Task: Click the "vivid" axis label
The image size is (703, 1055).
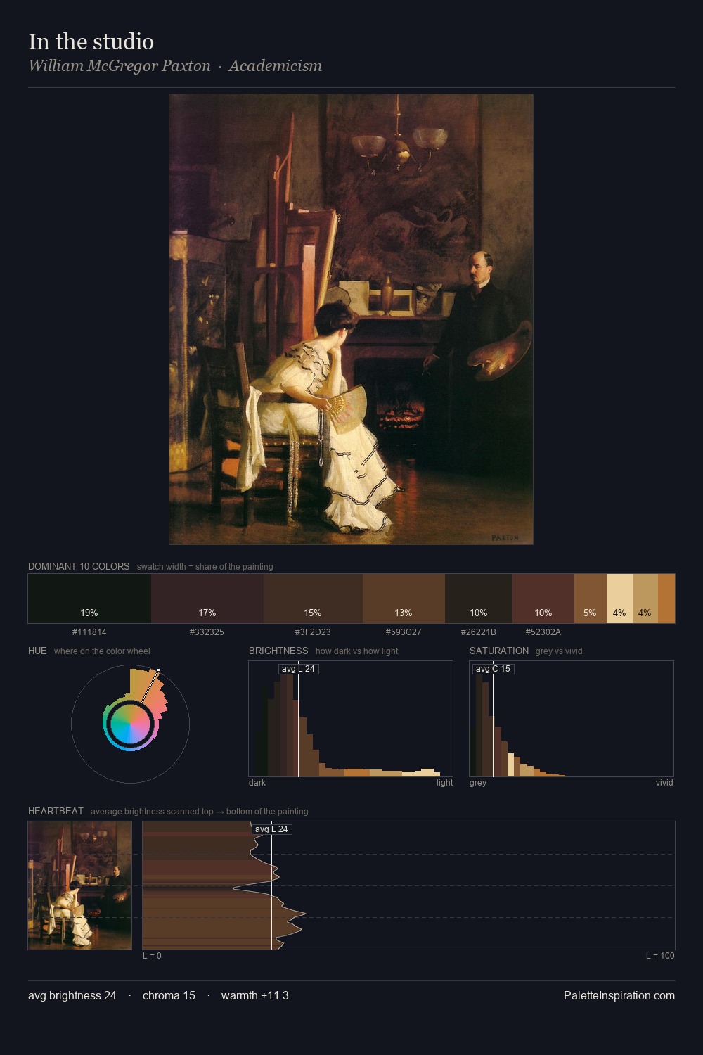Action: click(x=664, y=783)
